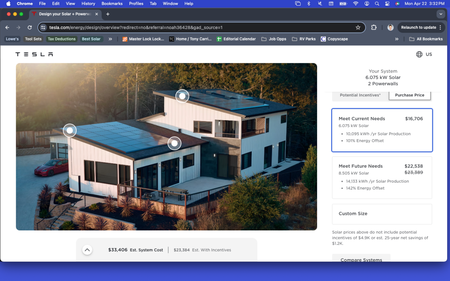Viewport: 450px width, 281px height.
Task: Click the stacked windows menu bar icon
Action: 298,4
